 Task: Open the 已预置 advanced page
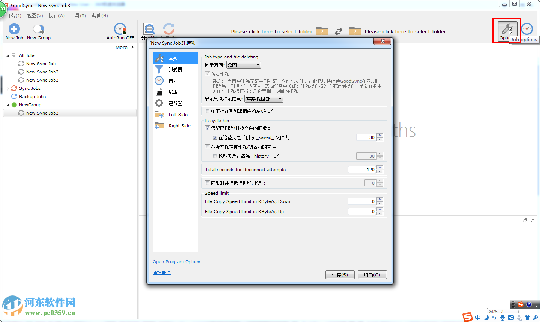[x=175, y=103]
